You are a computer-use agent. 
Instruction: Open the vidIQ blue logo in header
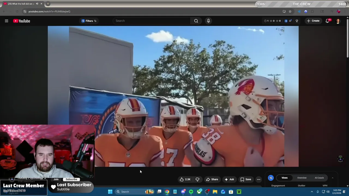point(286,21)
